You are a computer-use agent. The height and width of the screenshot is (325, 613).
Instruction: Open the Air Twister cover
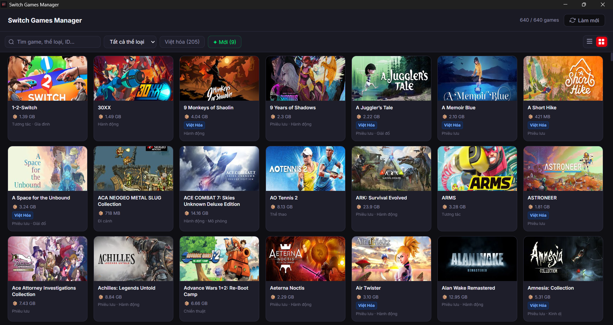pos(391,259)
